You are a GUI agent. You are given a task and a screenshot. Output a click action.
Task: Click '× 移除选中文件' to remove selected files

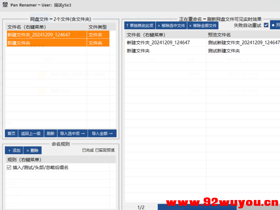click(x=171, y=25)
